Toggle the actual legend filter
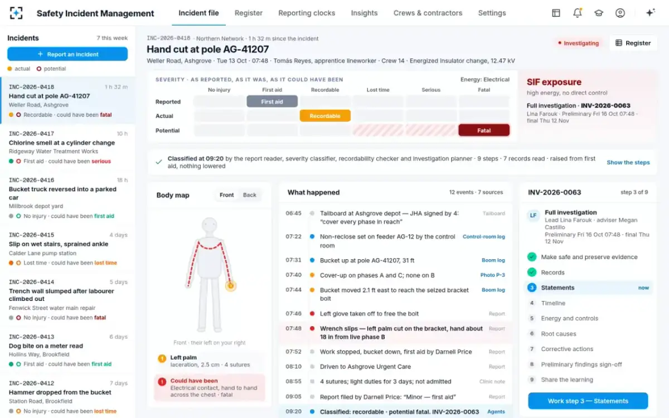This screenshot has width=669, height=418. click(x=18, y=69)
